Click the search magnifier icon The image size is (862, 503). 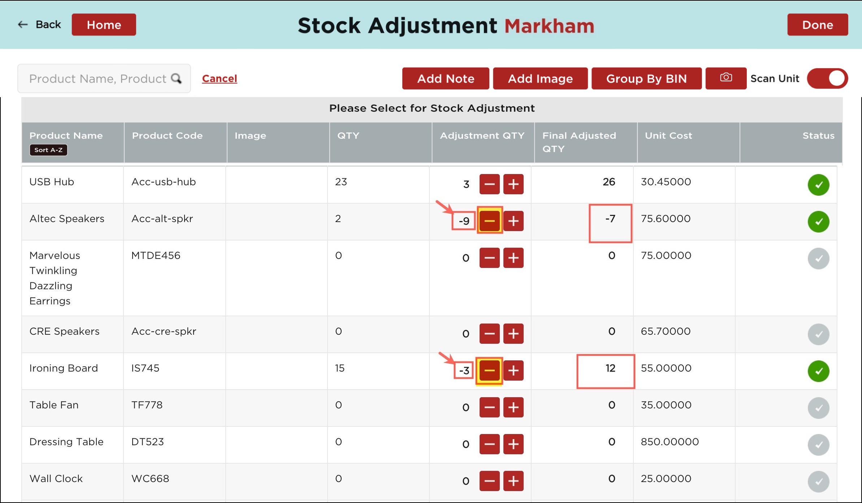[x=176, y=78]
